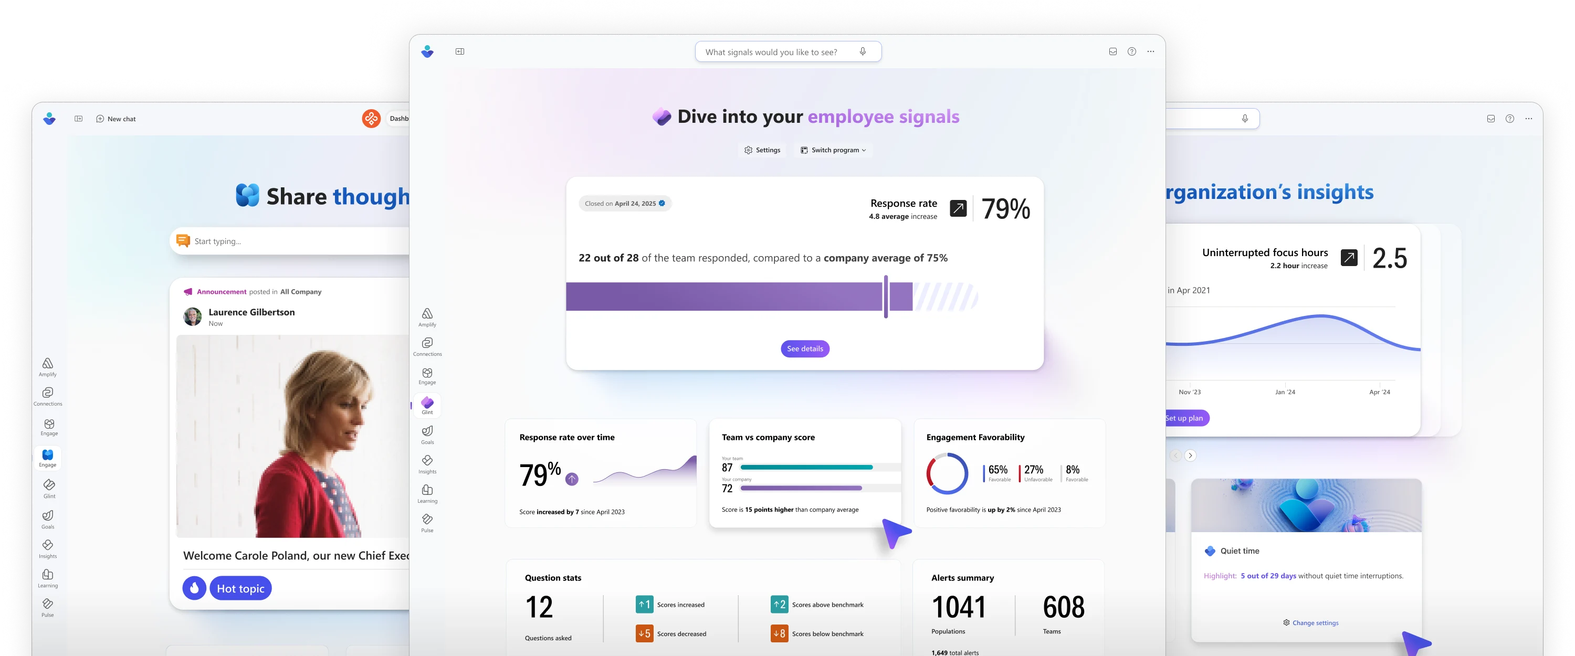Click the Scores increased badge

tap(644, 604)
